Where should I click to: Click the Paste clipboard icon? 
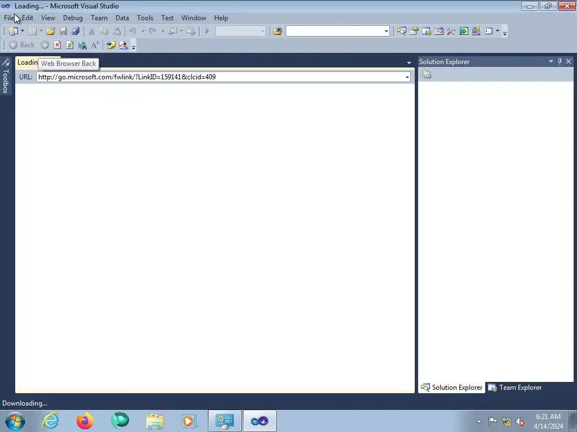pos(117,31)
